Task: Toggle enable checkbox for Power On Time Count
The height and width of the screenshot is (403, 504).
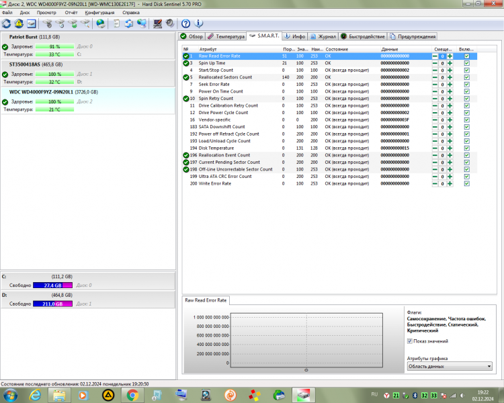Action: click(x=467, y=91)
